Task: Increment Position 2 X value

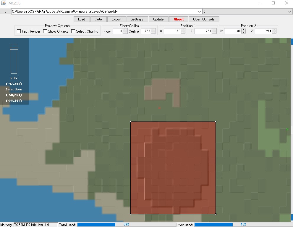Action: tap(244, 30)
